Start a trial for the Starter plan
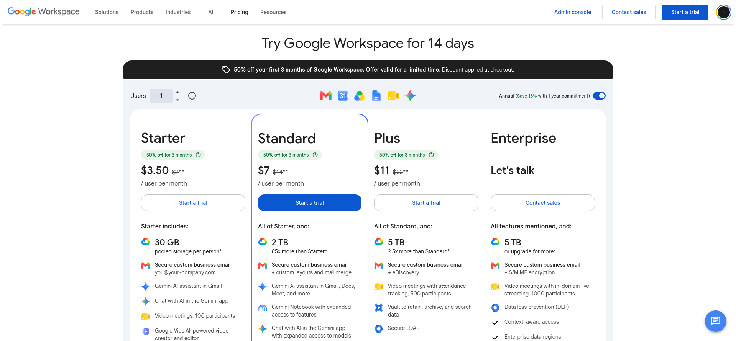 (x=193, y=203)
